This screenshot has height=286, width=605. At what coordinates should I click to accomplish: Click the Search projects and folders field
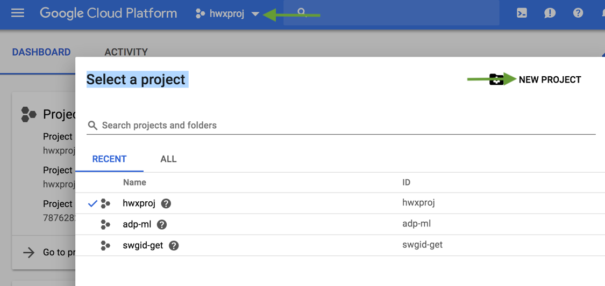tap(341, 126)
